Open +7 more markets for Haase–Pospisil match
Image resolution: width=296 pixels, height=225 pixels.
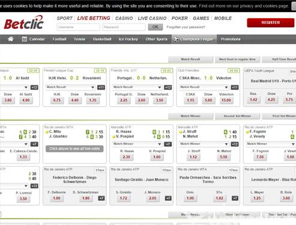tap(168, 144)
